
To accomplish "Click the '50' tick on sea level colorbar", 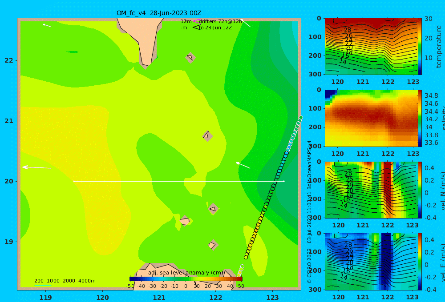I will pos(241,286).
